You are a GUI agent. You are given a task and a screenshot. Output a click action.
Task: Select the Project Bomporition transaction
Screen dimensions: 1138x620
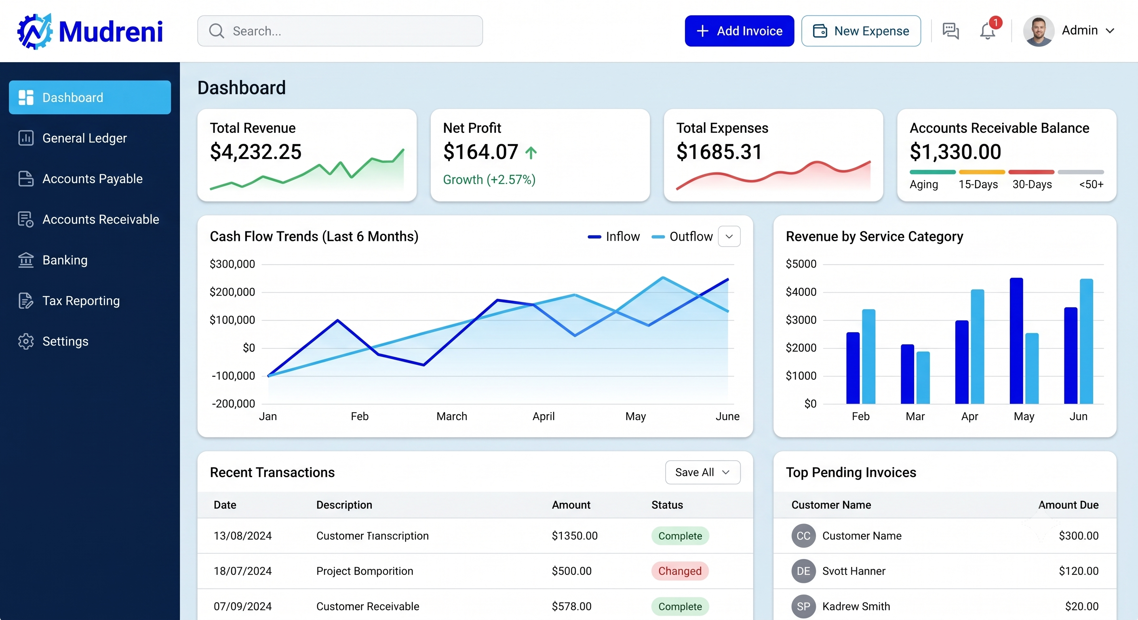pyautogui.click(x=475, y=571)
